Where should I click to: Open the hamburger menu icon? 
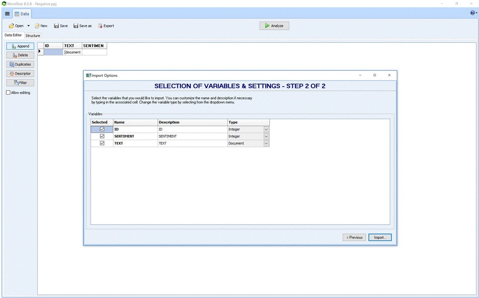click(x=7, y=14)
